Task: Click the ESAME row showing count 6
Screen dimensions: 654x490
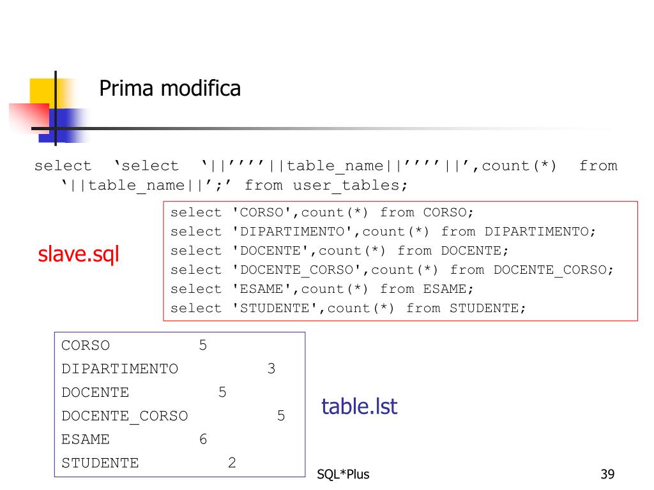Action: point(134,440)
